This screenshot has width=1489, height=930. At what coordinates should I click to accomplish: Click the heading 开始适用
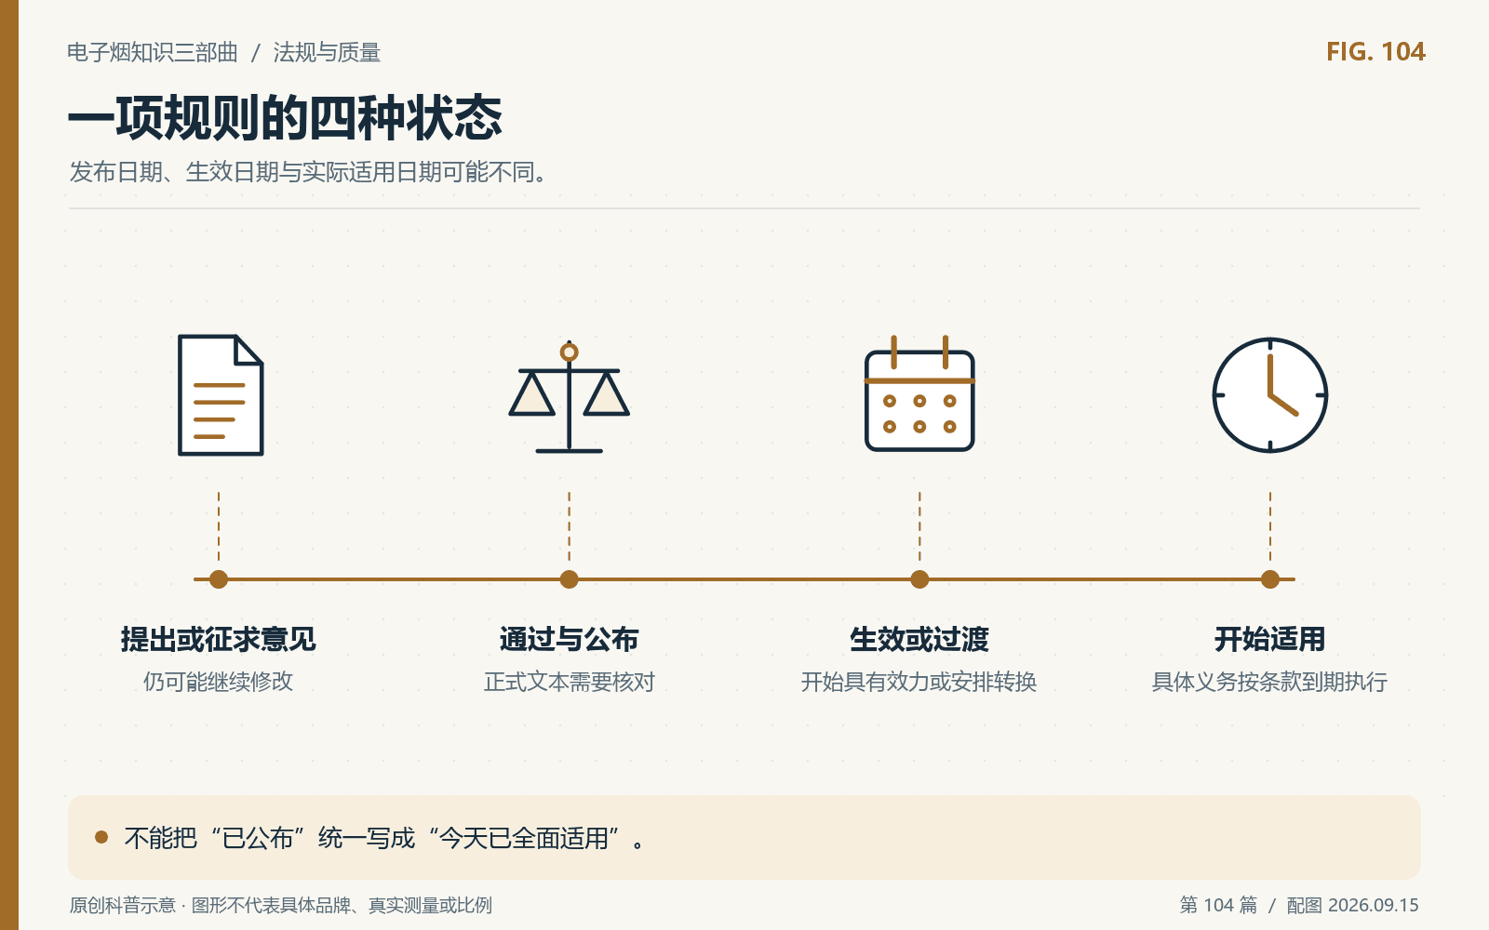click(x=1270, y=640)
